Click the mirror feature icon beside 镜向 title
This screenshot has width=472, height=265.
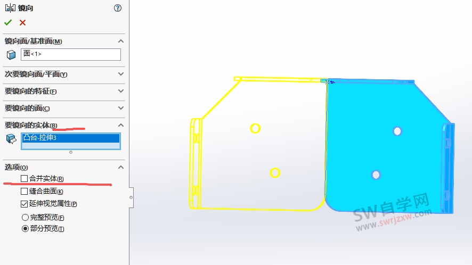click(10, 8)
